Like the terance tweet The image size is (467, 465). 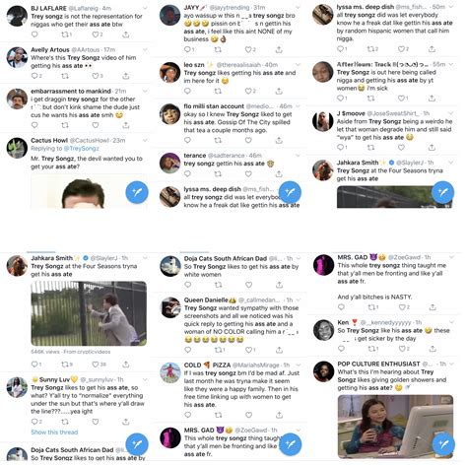248,173
